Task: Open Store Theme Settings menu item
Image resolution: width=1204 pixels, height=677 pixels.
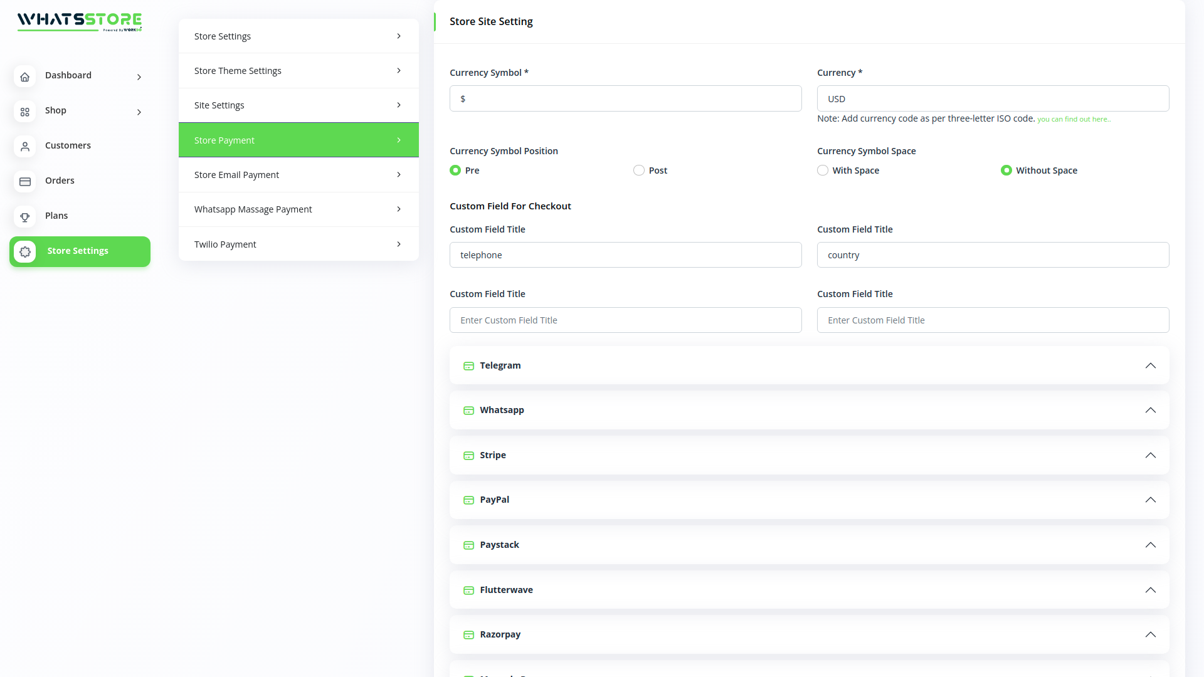Action: pyautogui.click(x=298, y=71)
